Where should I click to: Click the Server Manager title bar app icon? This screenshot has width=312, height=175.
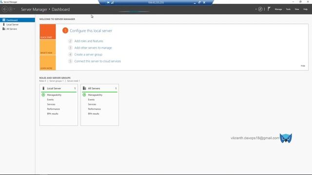1,2
